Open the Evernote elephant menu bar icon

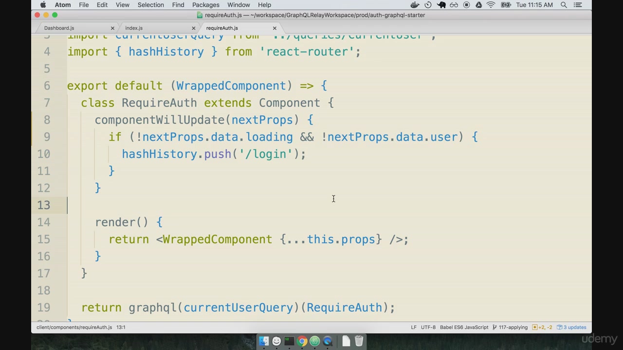pos(441,5)
